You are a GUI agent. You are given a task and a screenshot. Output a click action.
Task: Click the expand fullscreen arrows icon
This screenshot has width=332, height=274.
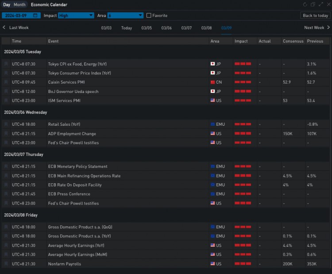[x=321, y=4]
